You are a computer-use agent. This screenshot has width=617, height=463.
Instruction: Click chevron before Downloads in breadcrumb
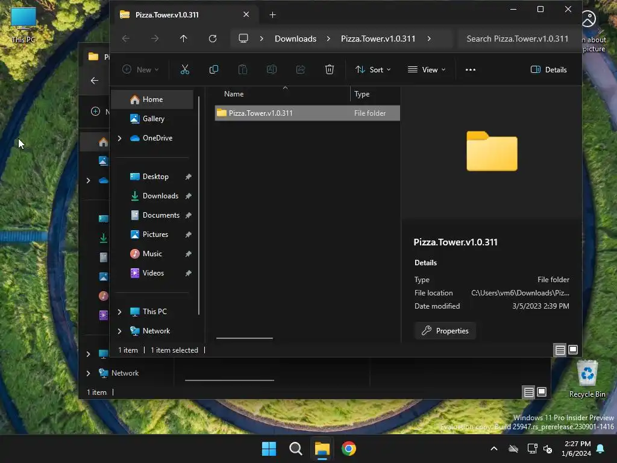262,39
